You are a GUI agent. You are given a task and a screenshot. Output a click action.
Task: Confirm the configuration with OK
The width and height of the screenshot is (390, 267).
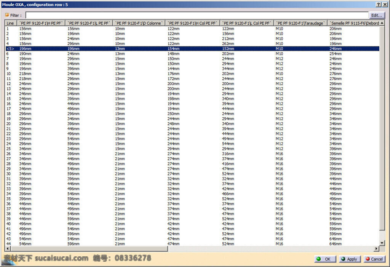pos(325,259)
